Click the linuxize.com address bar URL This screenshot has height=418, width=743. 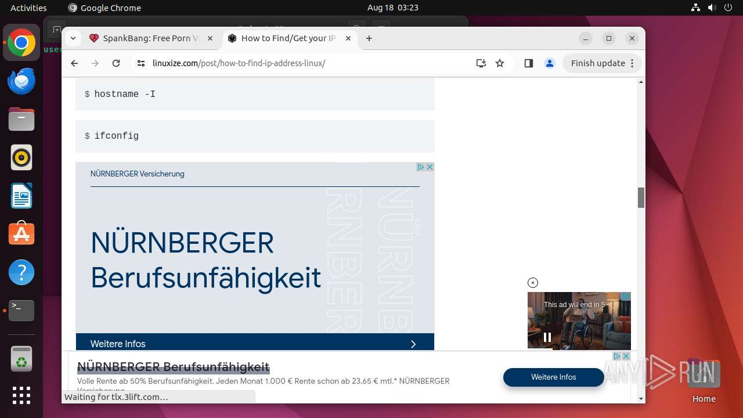pos(239,63)
